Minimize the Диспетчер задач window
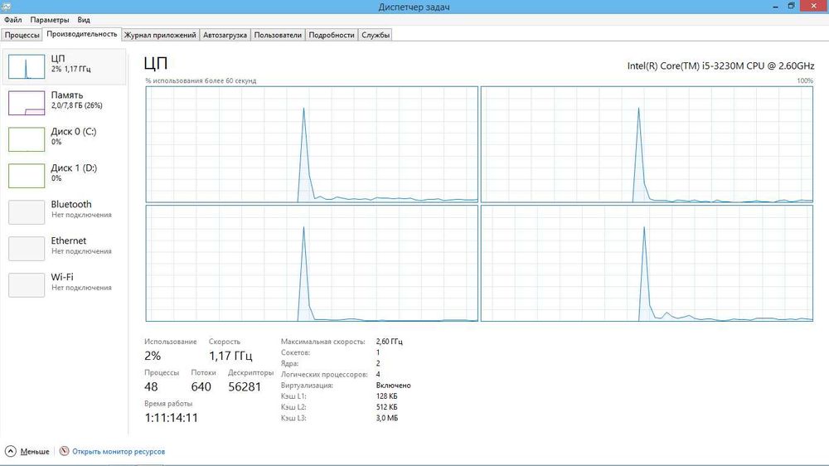This screenshot has height=466, width=829. pyautogui.click(x=776, y=7)
